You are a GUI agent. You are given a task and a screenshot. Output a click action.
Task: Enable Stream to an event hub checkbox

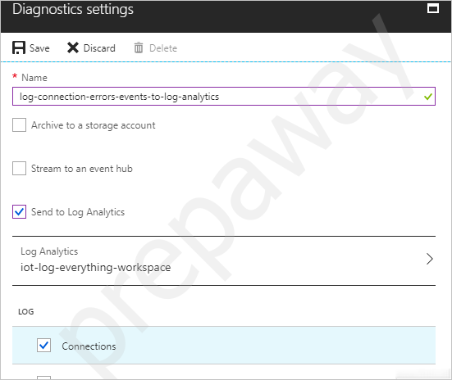20,169
